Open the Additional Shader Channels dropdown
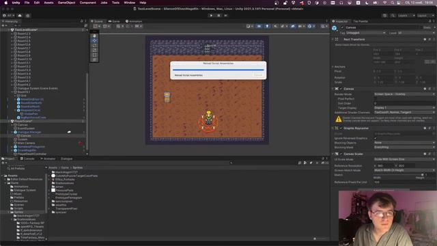 (404, 112)
